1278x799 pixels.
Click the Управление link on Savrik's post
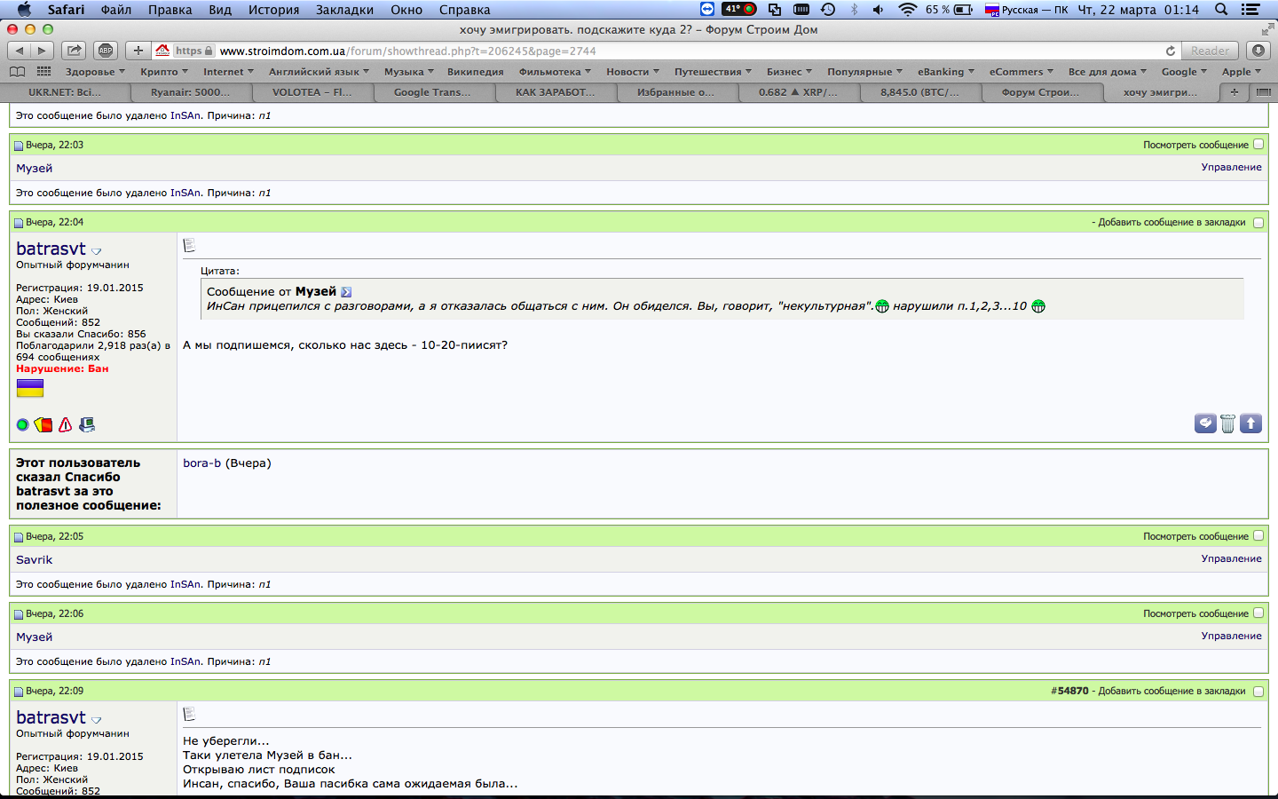coord(1231,558)
